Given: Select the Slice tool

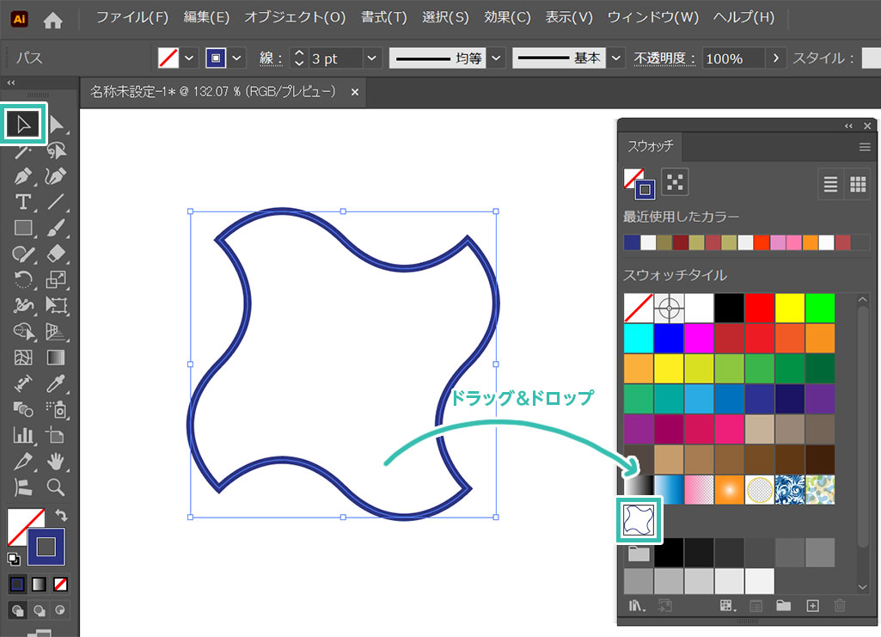Looking at the screenshot, I should (23, 461).
